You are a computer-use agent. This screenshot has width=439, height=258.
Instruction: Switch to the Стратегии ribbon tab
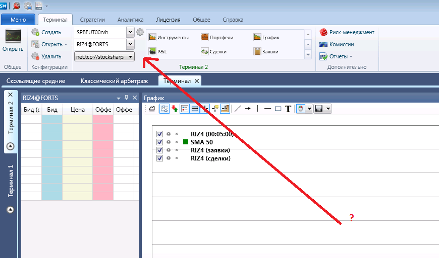click(x=92, y=20)
